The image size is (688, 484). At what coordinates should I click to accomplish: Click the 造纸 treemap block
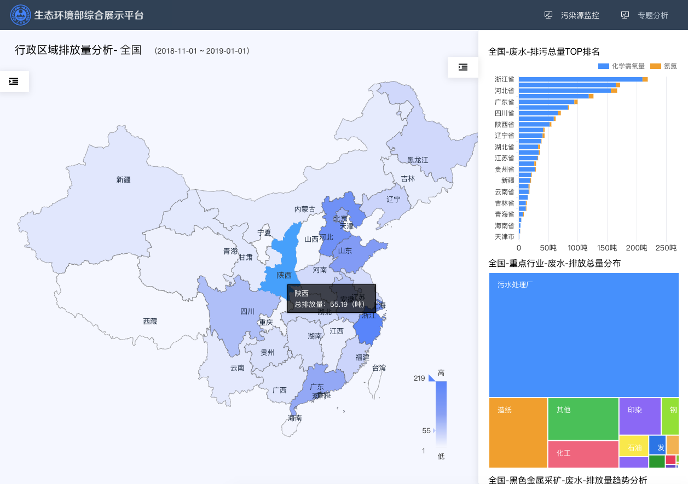coord(518,433)
